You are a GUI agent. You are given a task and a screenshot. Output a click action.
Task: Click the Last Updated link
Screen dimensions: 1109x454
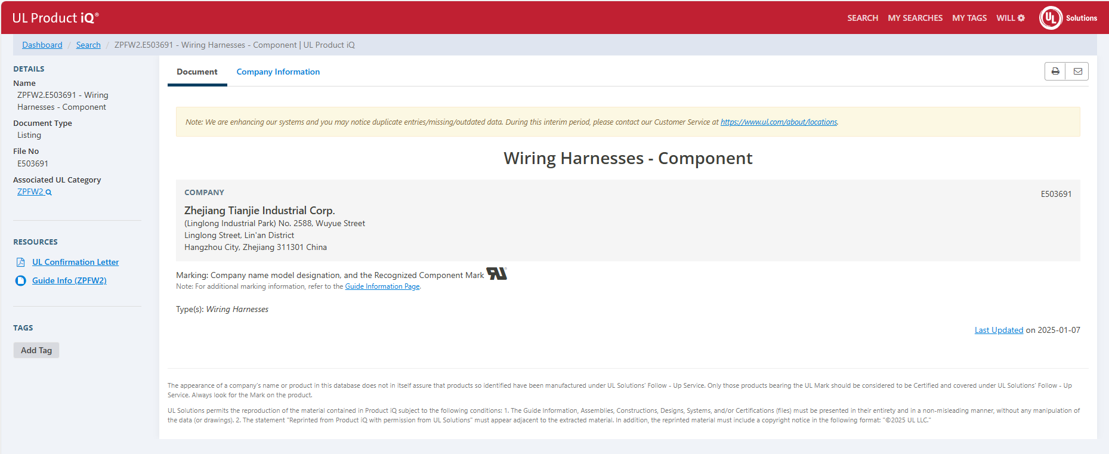999,331
